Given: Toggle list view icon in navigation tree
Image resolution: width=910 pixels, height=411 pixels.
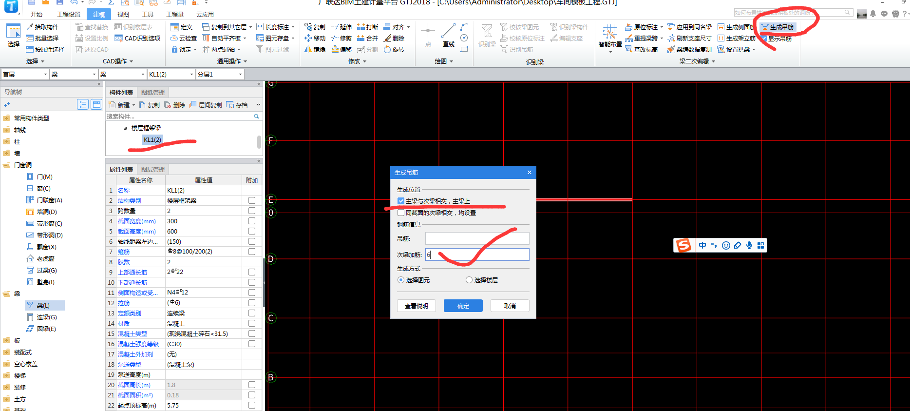Looking at the screenshot, I should [83, 104].
